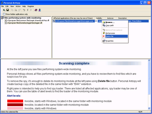The height and width of the screenshot is (114, 152).
Task: Click the 'Scanning complete' heading
Action: pyautogui.click(x=74, y=63)
